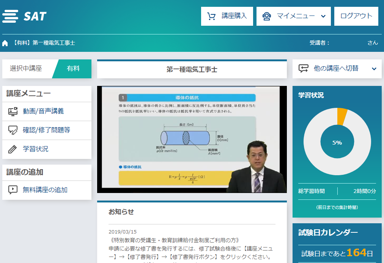The image size is (384, 263).
Task: Open 動画/音声講義 menu item
Action: (x=47, y=111)
